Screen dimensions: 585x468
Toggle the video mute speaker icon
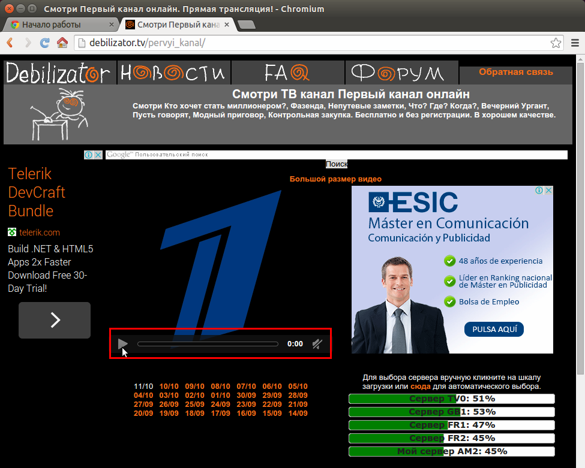point(317,344)
